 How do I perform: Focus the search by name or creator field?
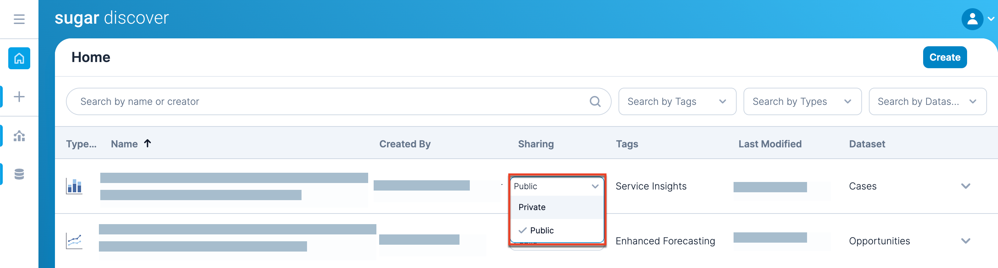tap(329, 102)
